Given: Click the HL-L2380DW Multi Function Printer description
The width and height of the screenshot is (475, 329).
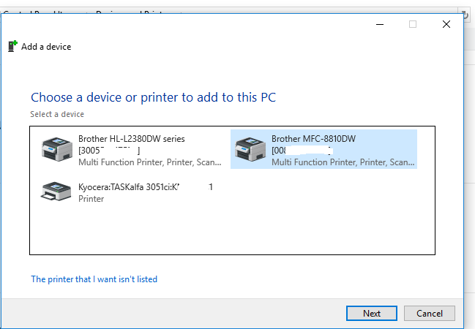Looking at the screenshot, I should pos(150,162).
